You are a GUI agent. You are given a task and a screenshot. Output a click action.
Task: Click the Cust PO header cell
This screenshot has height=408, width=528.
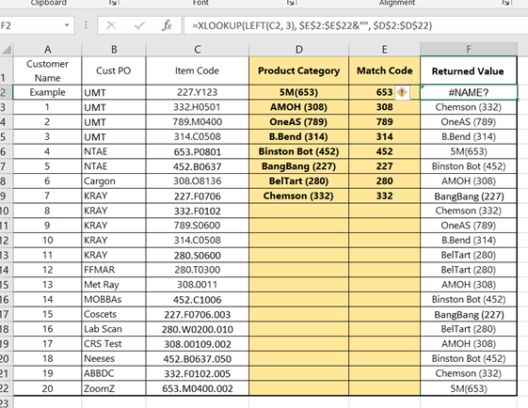click(x=114, y=71)
